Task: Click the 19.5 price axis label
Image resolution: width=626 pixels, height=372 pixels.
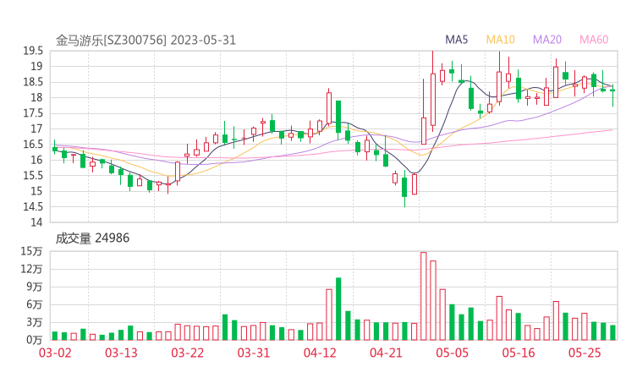Action: click(34, 51)
